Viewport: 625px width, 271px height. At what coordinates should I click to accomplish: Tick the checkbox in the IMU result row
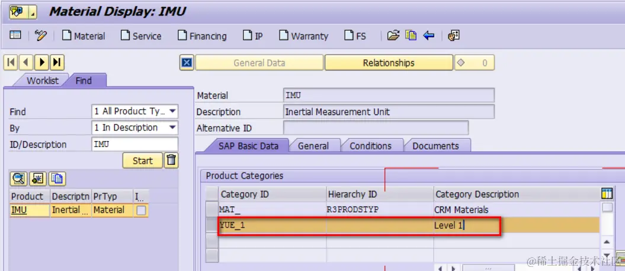pos(141,211)
